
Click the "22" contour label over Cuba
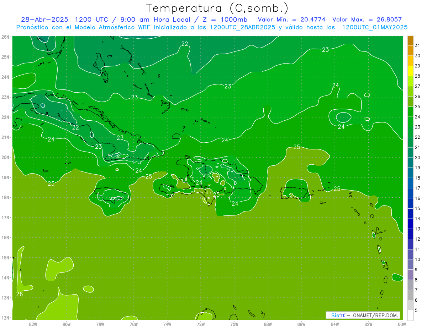tap(76, 127)
